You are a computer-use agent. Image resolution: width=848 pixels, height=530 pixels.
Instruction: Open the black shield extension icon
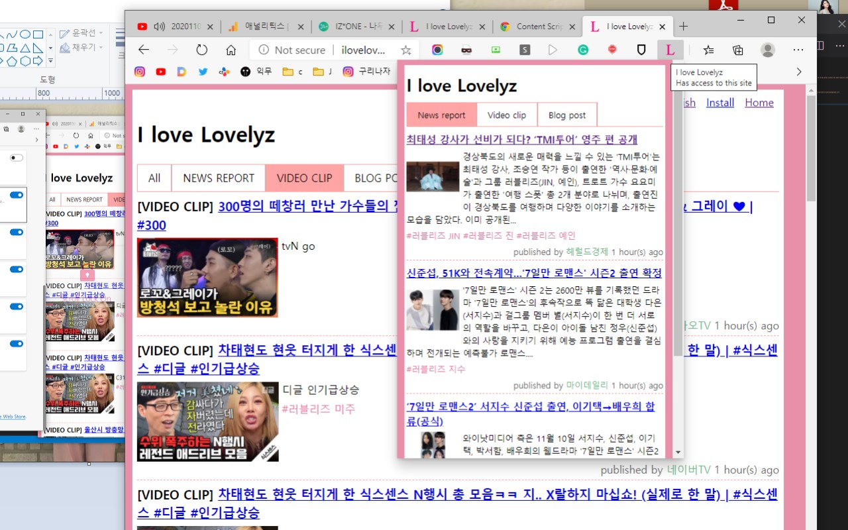[641, 50]
